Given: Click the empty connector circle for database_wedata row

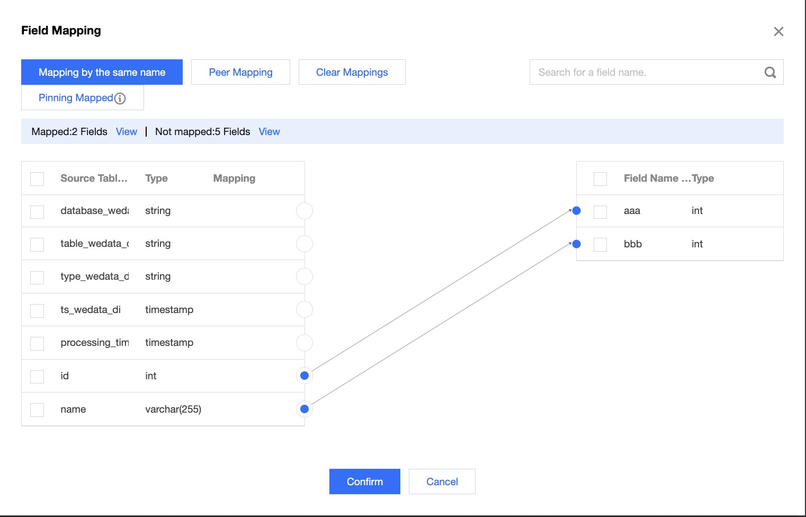Looking at the screenshot, I should pos(305,211).
